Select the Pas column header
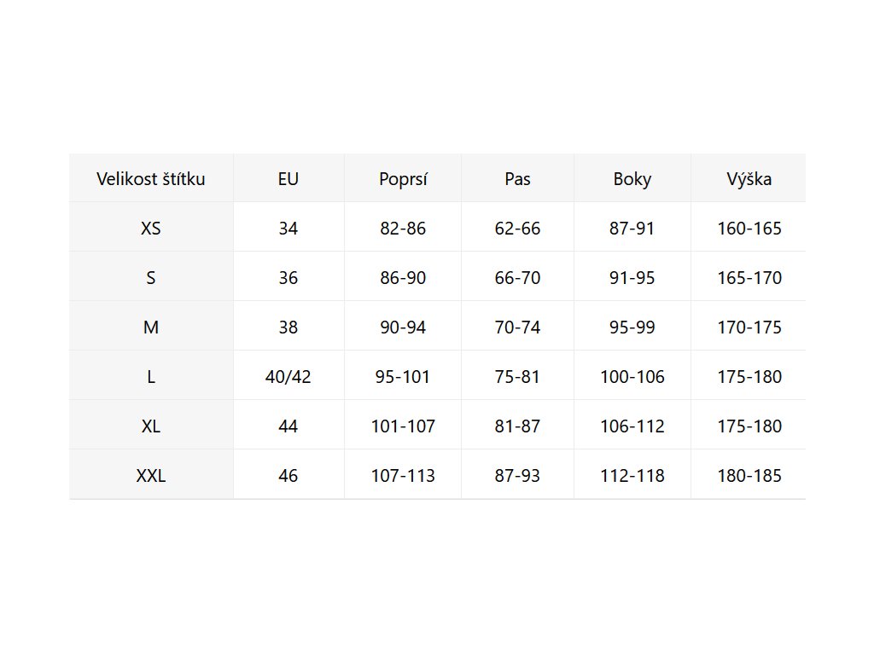Screen dimensions: 874x655 pyautogui.click(x=517, y=179)
